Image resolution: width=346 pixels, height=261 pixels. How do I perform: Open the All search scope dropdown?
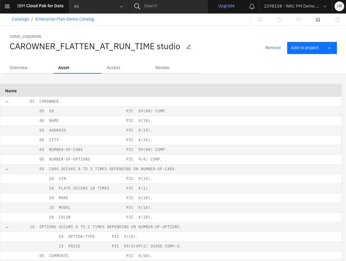click(x=98, y=6)
